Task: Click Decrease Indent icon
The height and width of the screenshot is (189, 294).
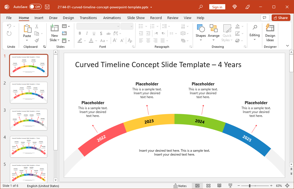Action: coord(141,33)
